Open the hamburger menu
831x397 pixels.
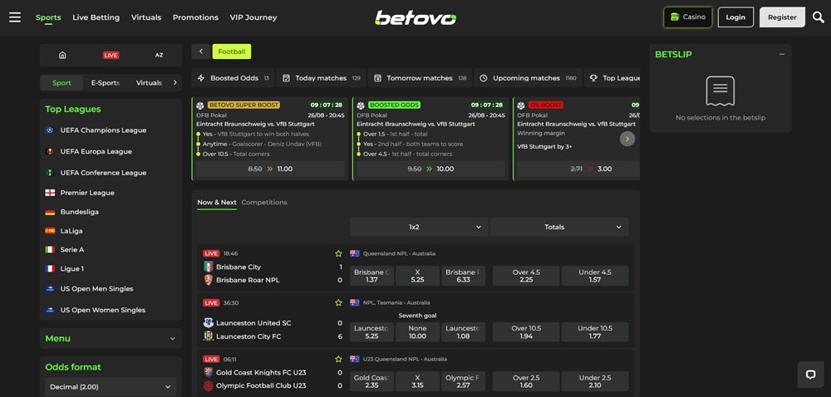click(15, 17)
